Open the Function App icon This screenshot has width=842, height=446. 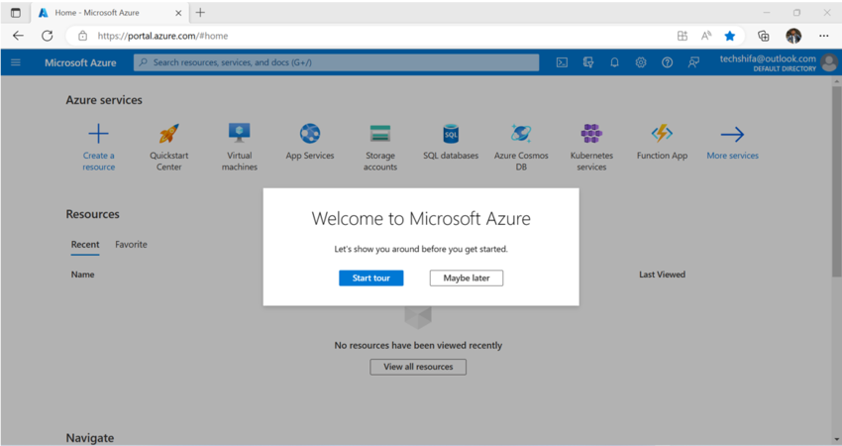(x=662, y=134)
